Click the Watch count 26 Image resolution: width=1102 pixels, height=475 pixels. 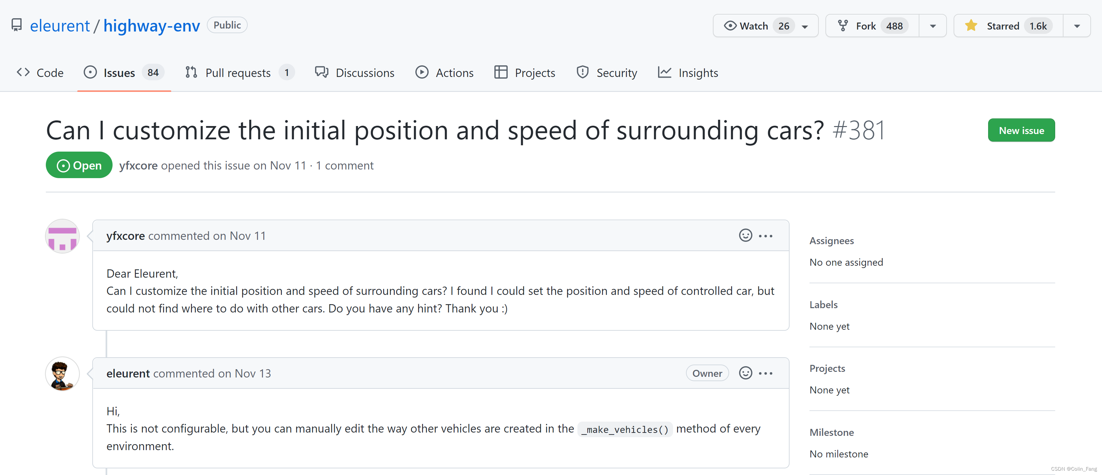pos(784,26)
